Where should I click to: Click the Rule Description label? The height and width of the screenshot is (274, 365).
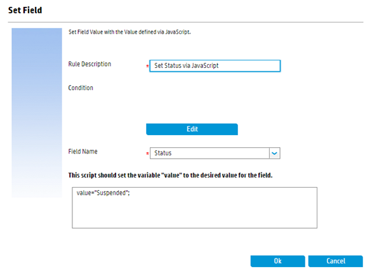(x=90, y=64)
